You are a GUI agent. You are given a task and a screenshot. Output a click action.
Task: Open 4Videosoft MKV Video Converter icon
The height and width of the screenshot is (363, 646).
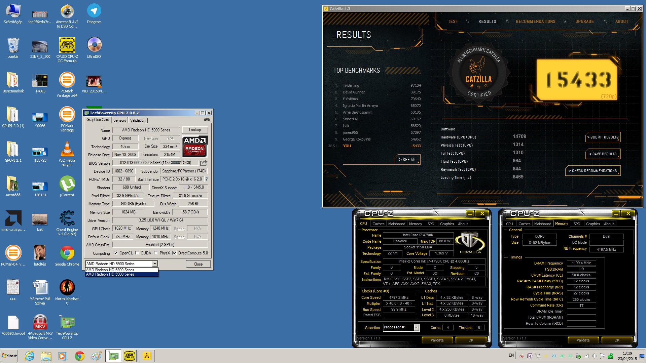(x=40, y=327)
